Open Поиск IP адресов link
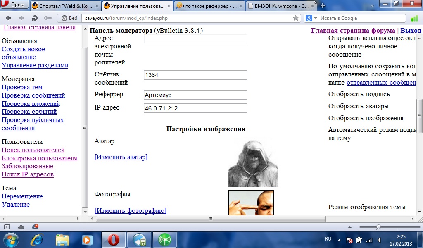This screenshot has height=248, width=423. (x=28, y=174)
